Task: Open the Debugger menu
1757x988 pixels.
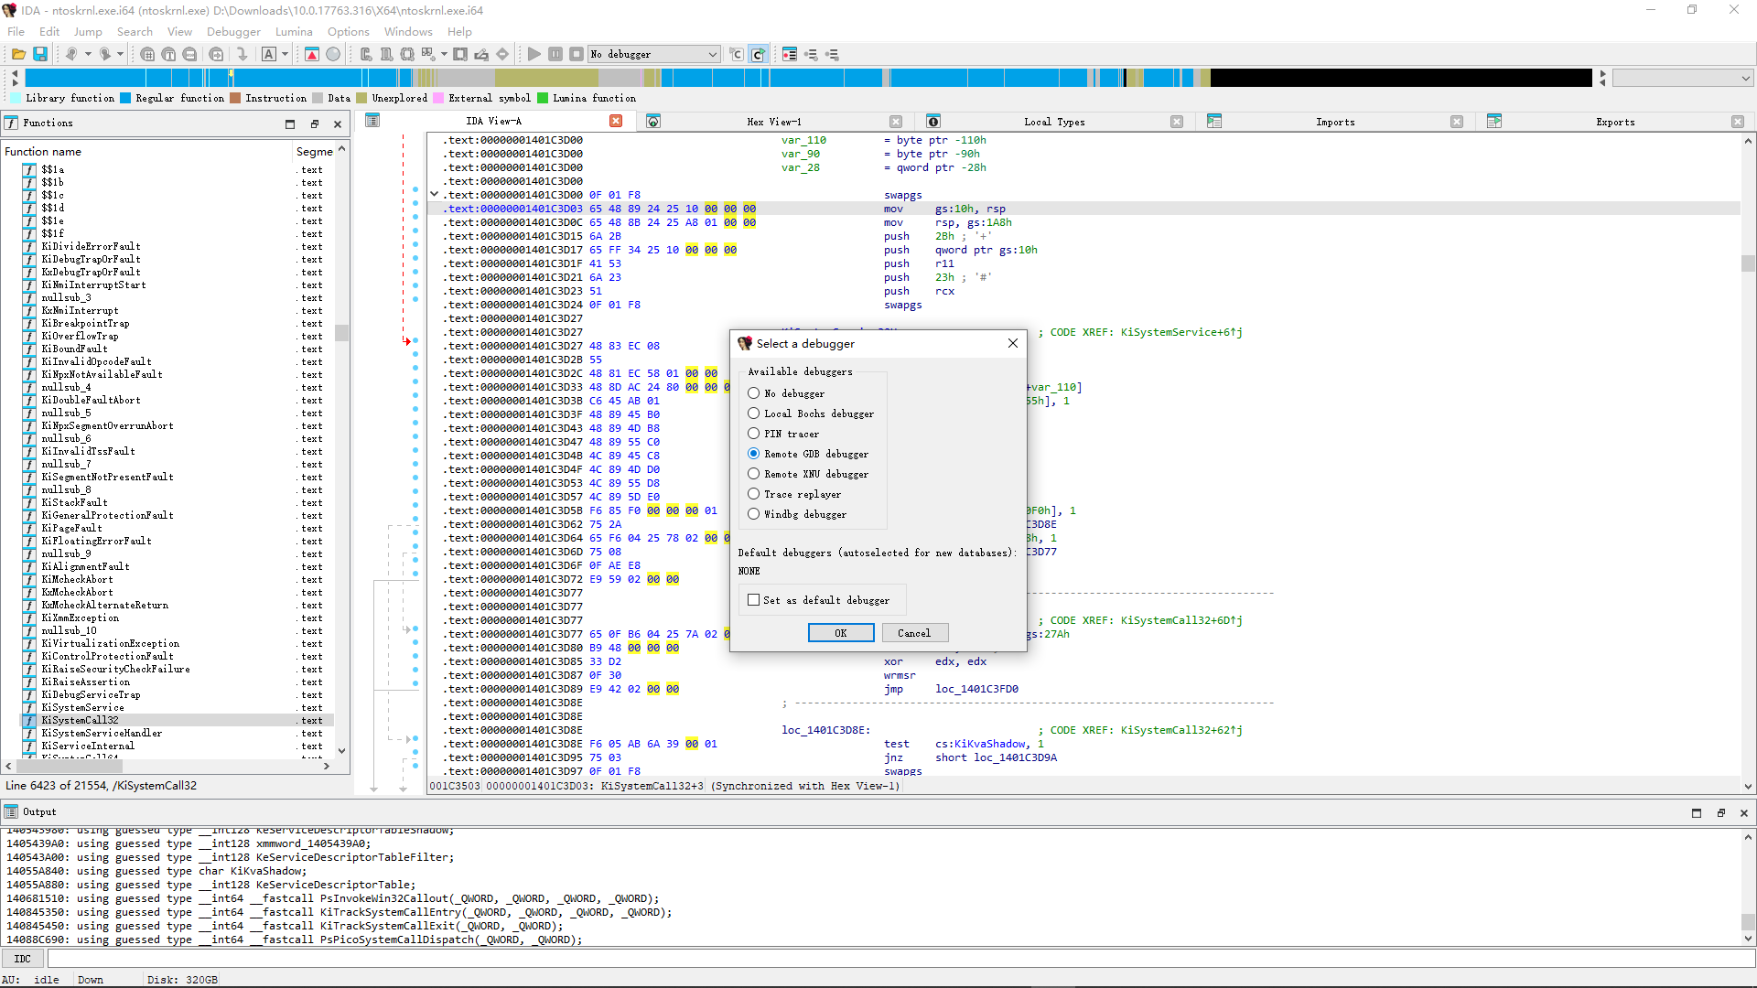Action: pos(233,31)
